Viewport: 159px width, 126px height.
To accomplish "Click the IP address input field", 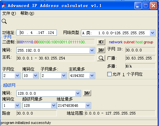I will click(37, 33).
